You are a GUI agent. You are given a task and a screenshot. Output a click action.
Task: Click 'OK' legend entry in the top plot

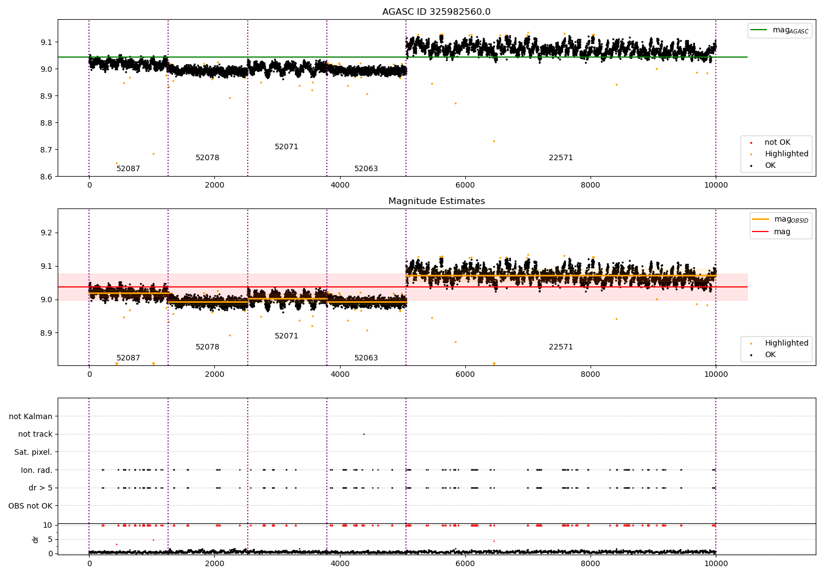770,166
